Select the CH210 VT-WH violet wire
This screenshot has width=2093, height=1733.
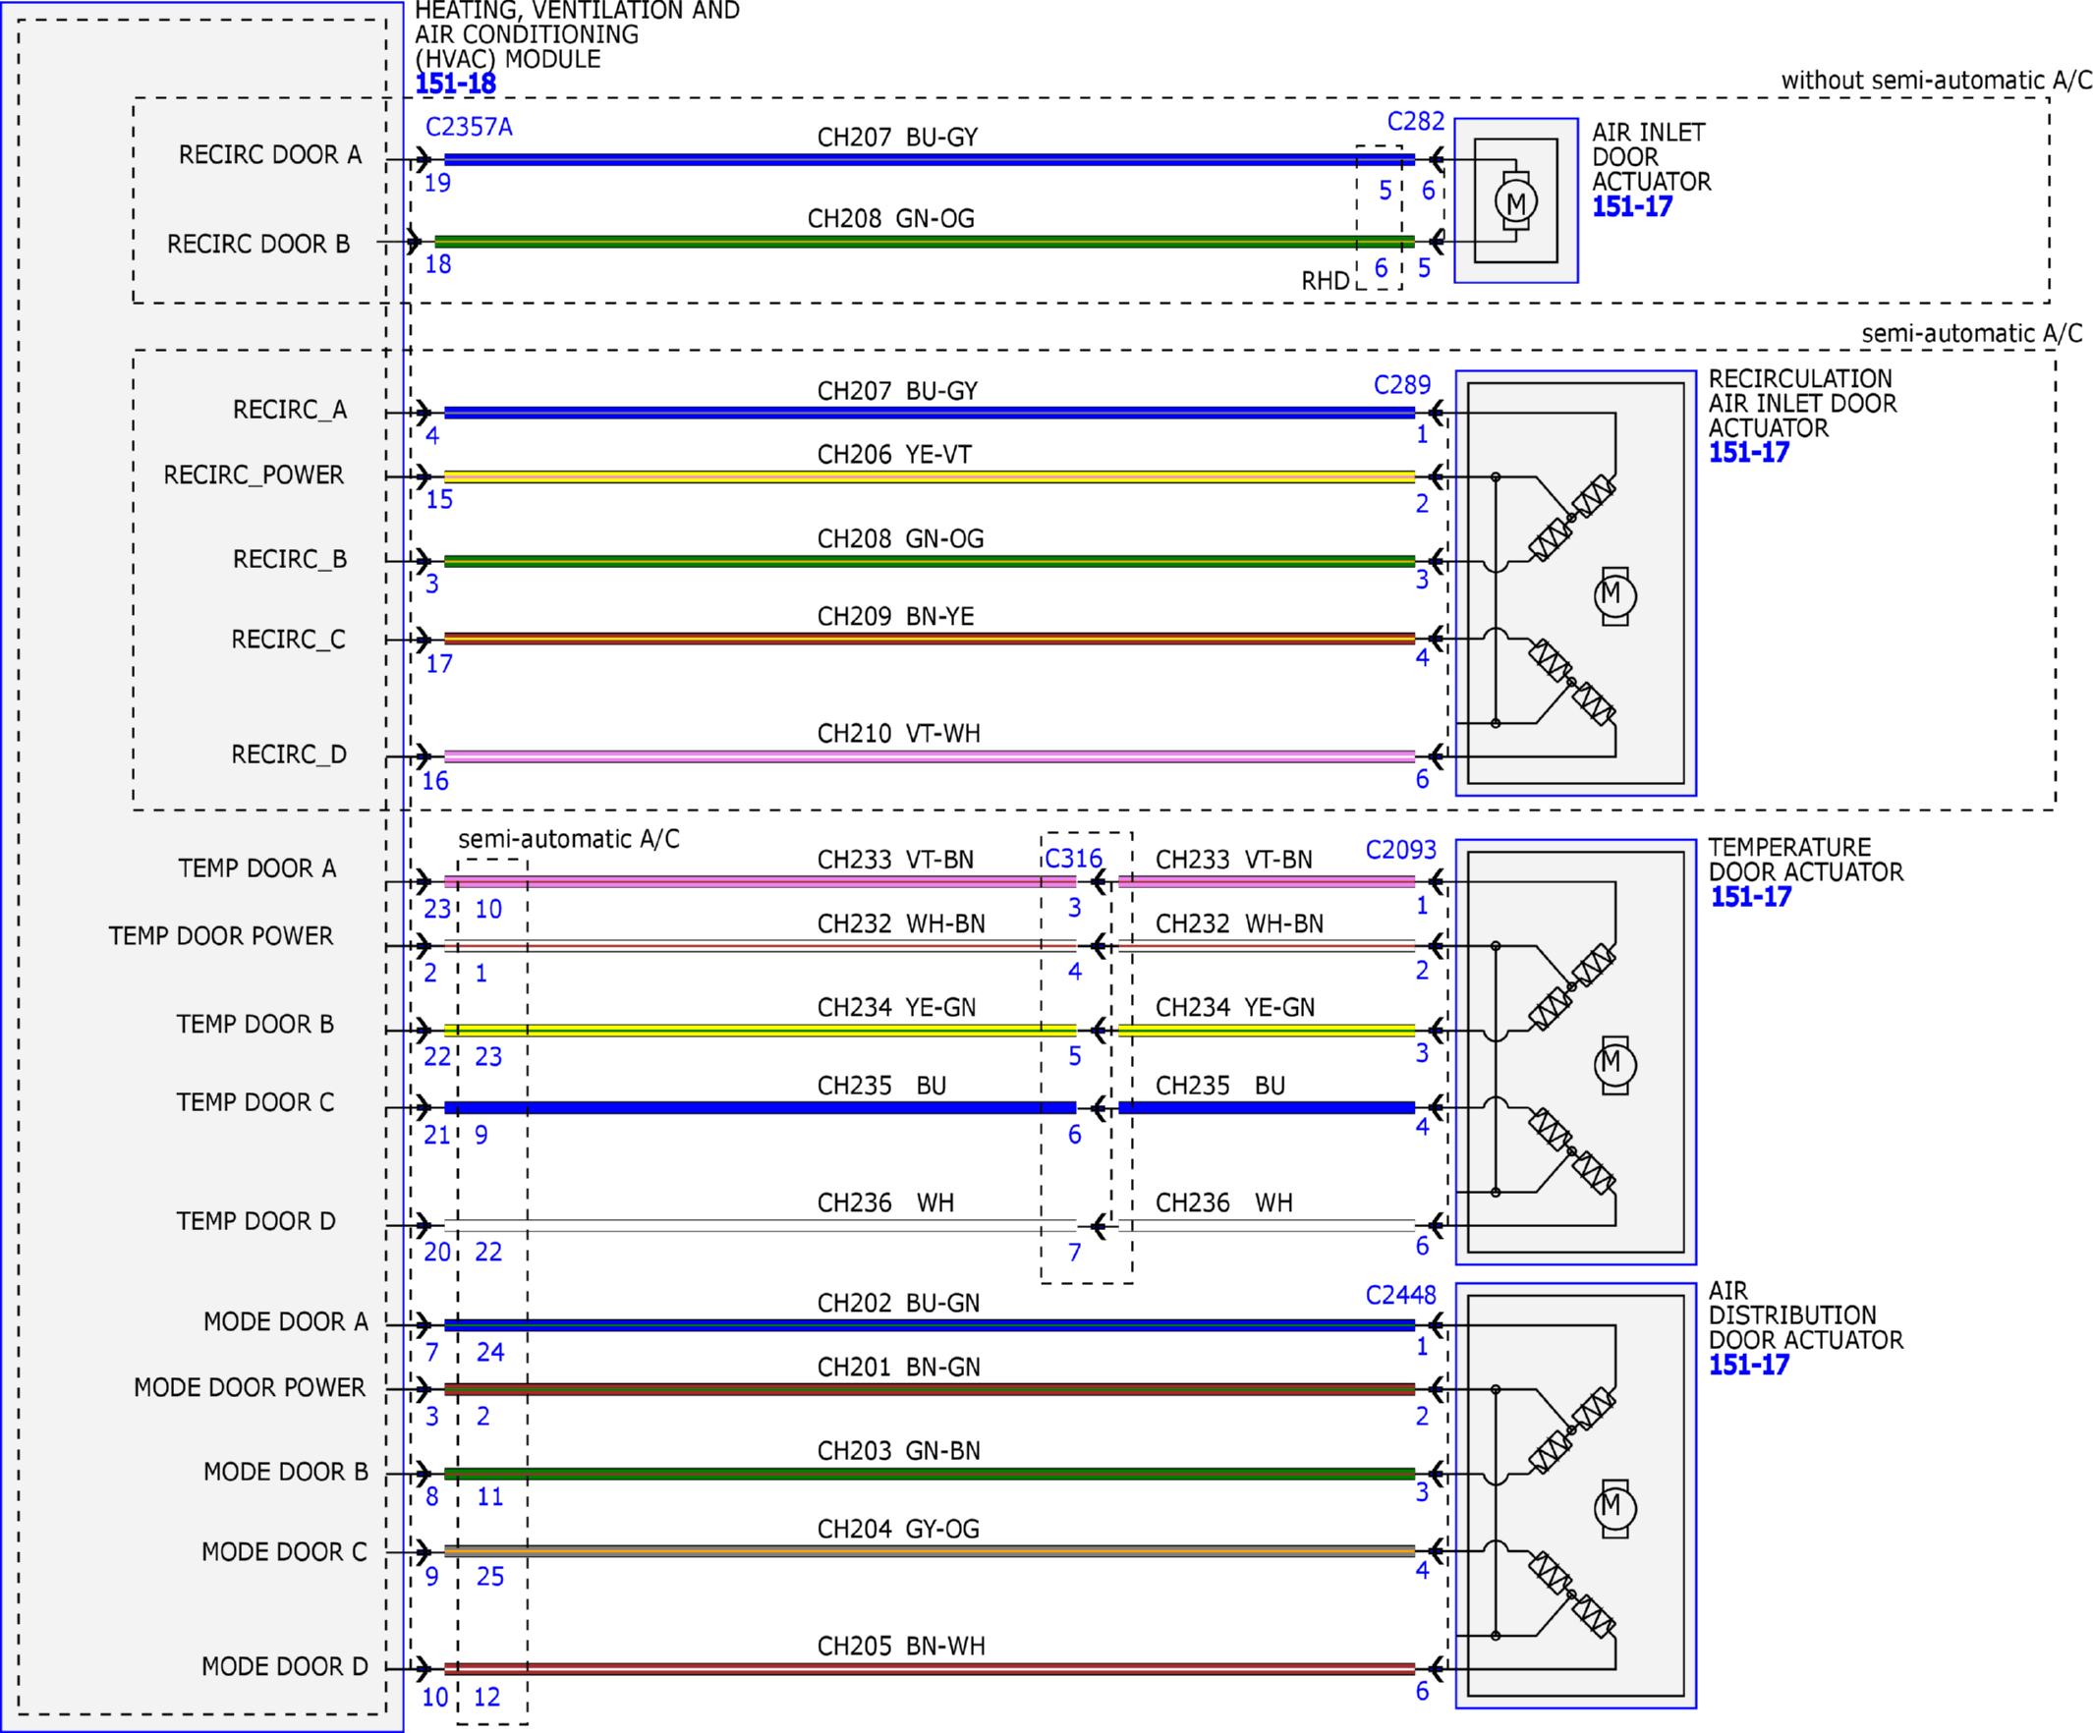pos(930,756)
